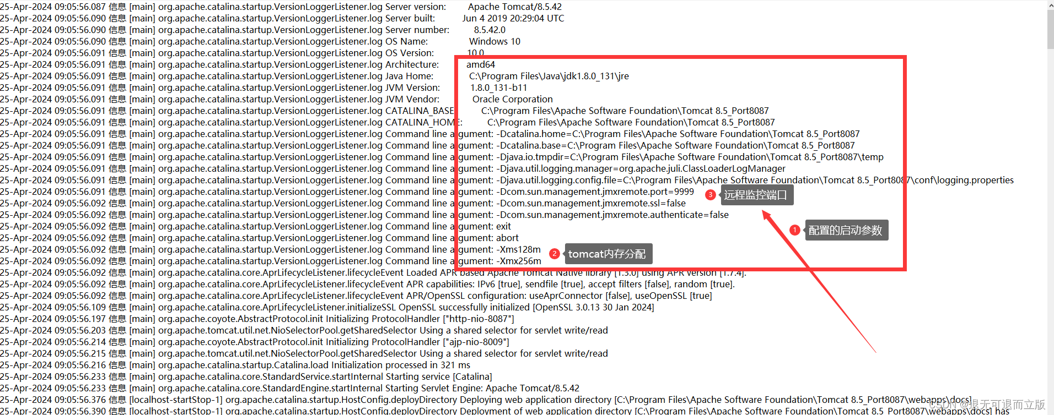Click 'Initialization processed in 321 ms' text

(401, 365)
